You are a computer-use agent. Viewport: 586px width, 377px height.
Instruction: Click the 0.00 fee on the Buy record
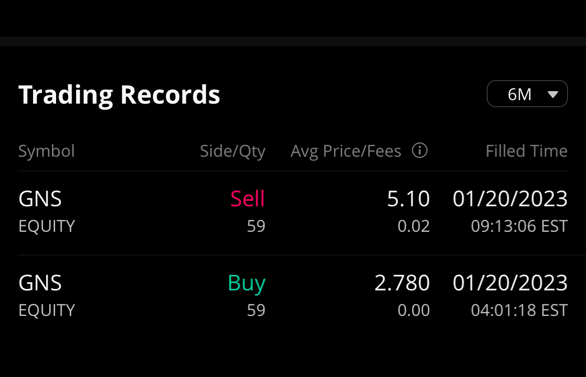click(x=414, y=310)
